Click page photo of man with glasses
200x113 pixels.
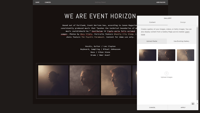pyautogui.click(x=116, y=80)
